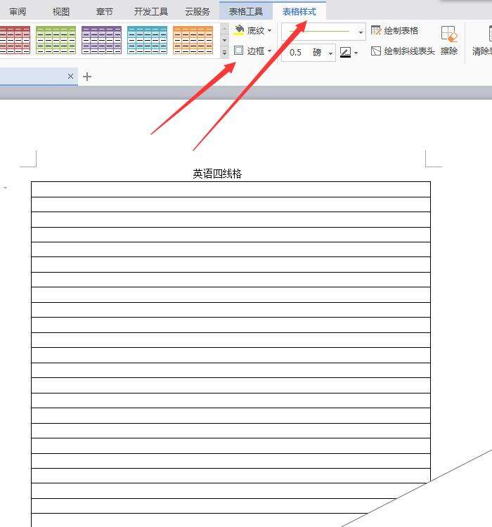The image size is (492, 527).
Task: Open the 云服务 tab
Action: pyautogui.click(x=198, y=12)
